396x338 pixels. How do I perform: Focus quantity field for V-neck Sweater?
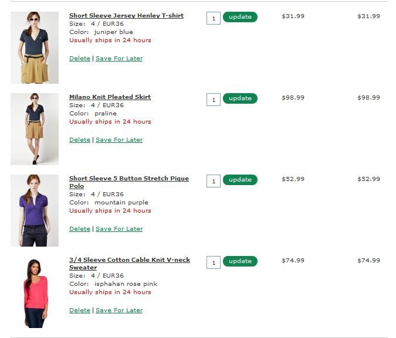pyautogui.click(x=214, y=262)
